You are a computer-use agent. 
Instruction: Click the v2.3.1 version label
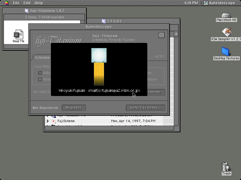click(x=160, y=56)
